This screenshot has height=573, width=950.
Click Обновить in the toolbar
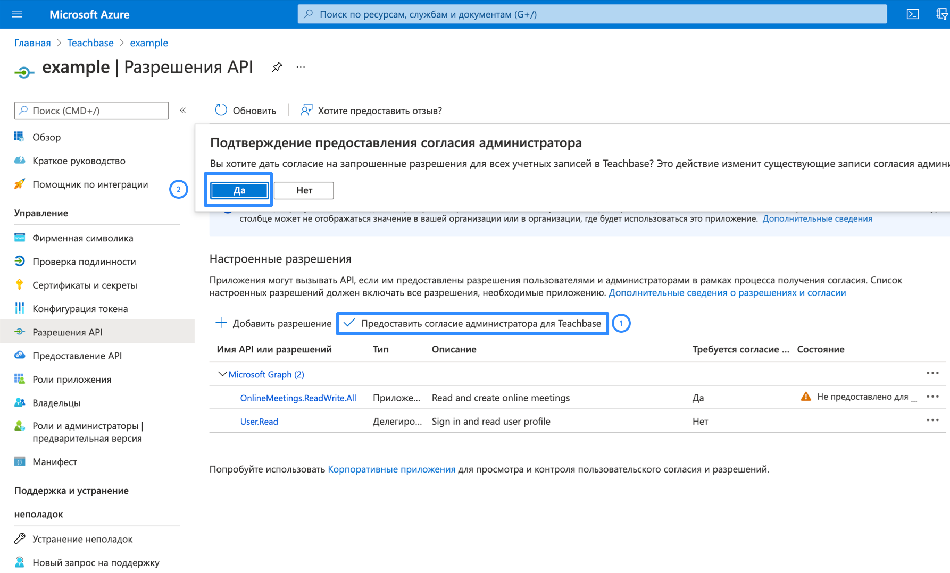[x=245, y=111]
